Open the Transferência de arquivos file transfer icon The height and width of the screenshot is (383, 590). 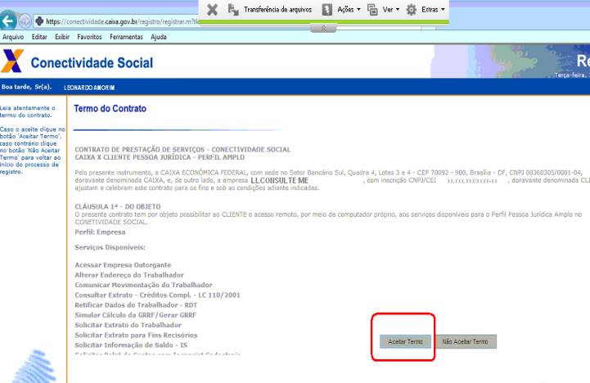pyautogui.click(x=233, y=9)
